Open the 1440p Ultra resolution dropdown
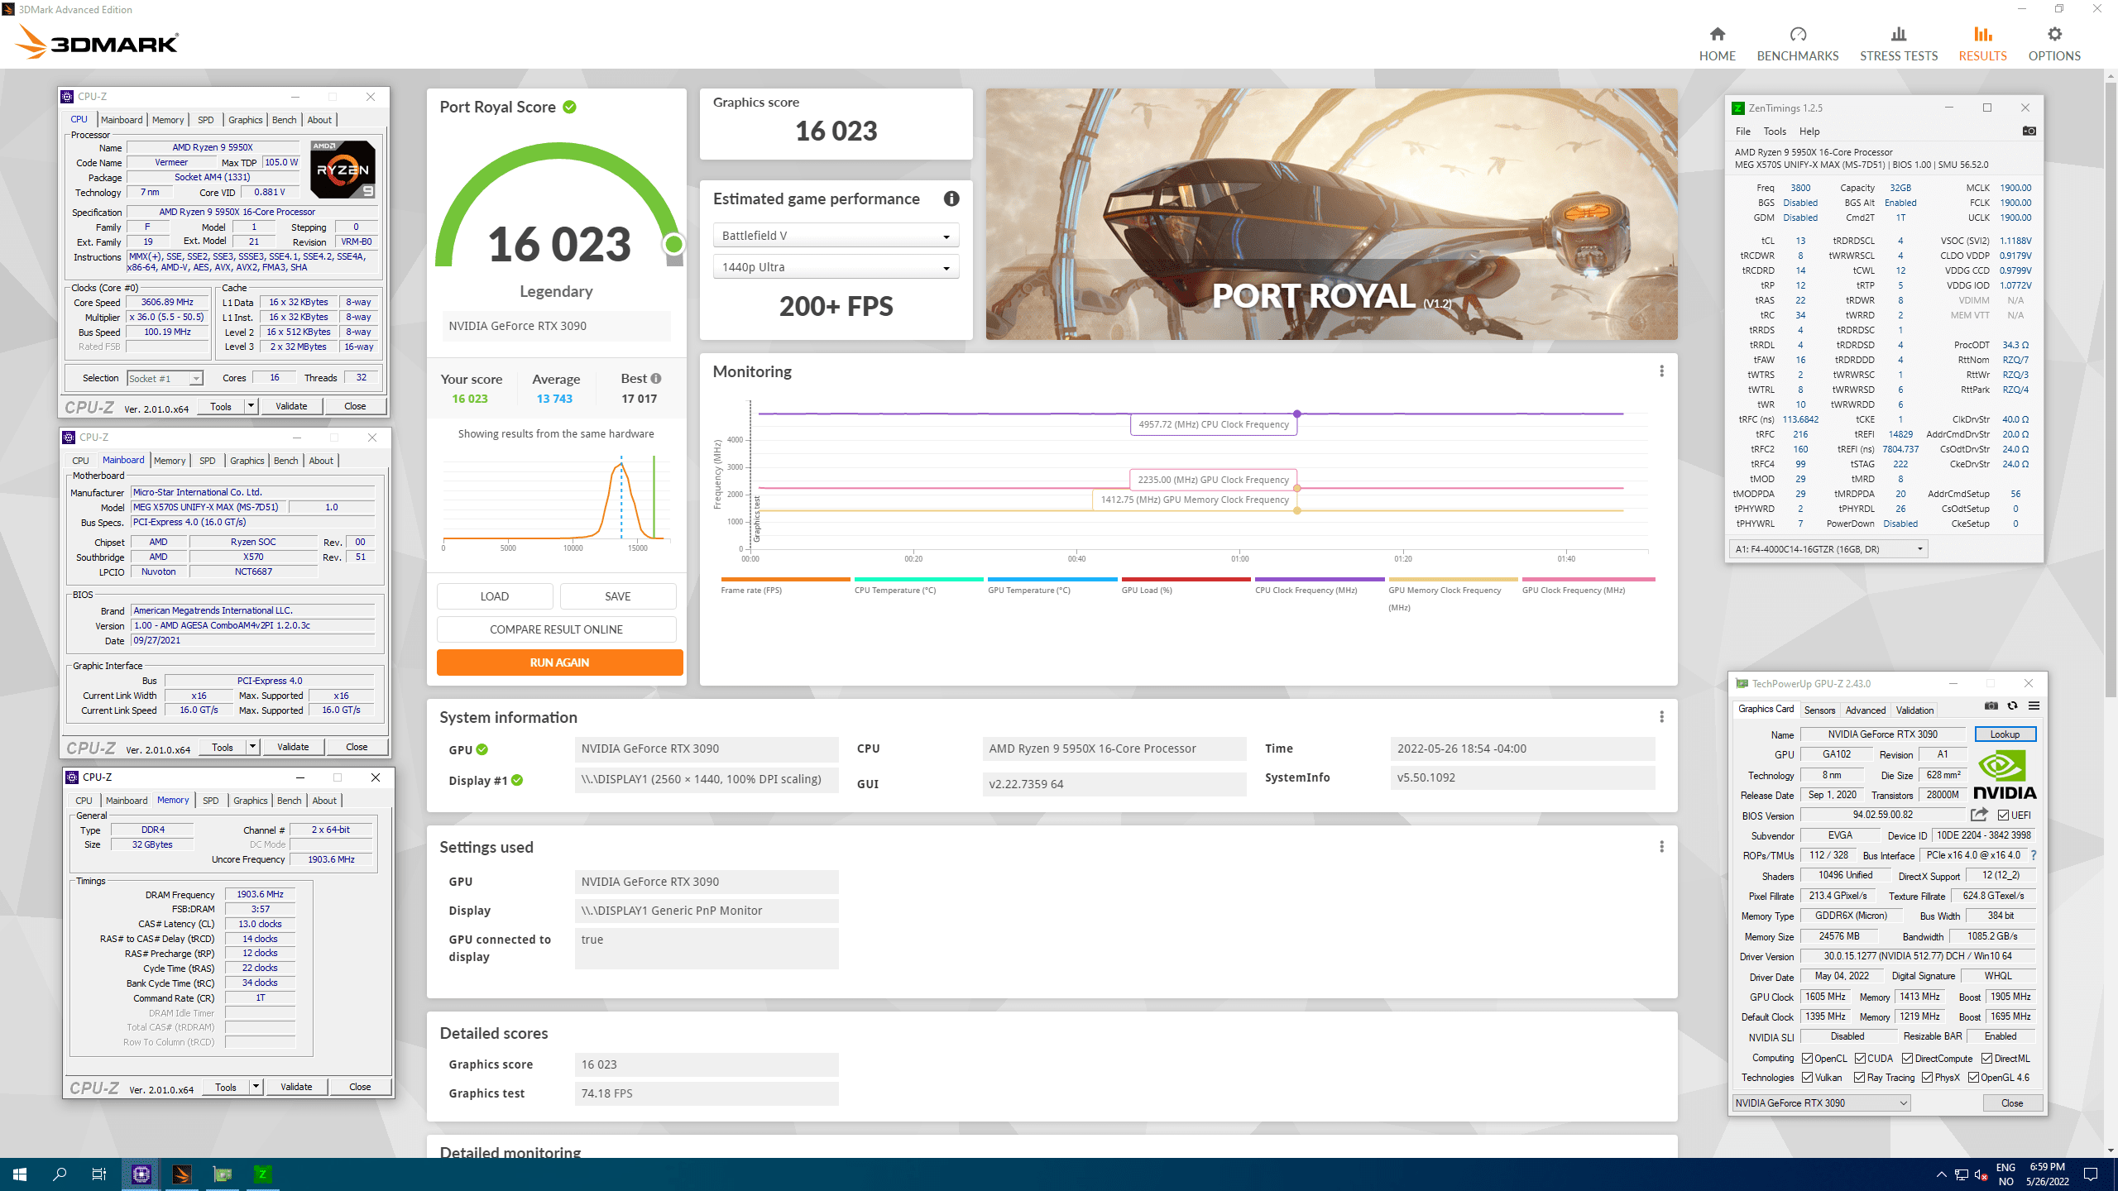The width and height of the screenshot is (2118, 1191). 836,267
